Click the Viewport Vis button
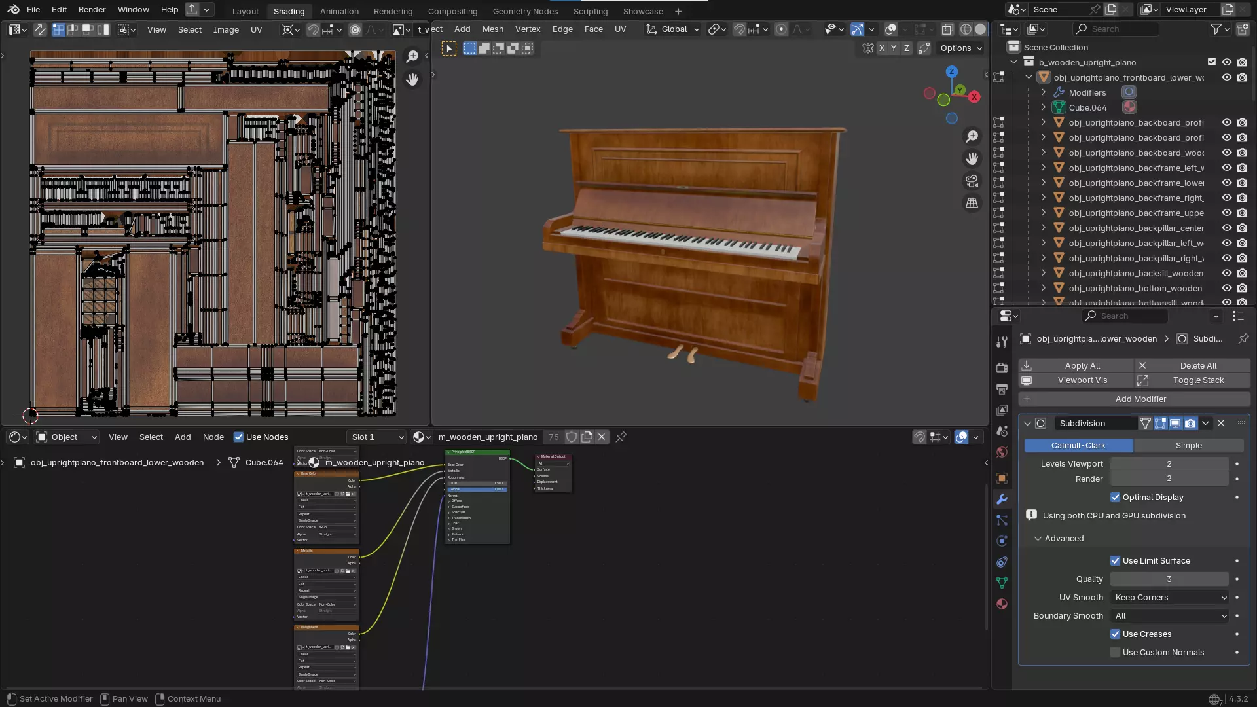The height and width of the screenshot is (707, 1257). coord(1076,380)
